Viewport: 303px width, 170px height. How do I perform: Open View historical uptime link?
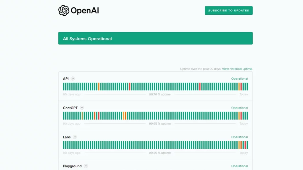[x=237, y=69]
